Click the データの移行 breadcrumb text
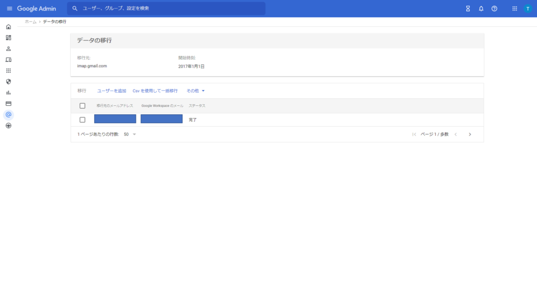The width and height of the screenshot is (537, 302). coord(55,21)
